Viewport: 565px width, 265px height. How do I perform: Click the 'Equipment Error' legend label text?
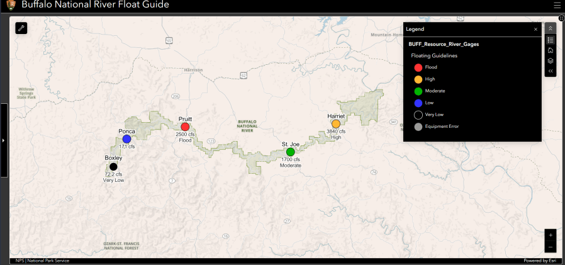point(442,127)
